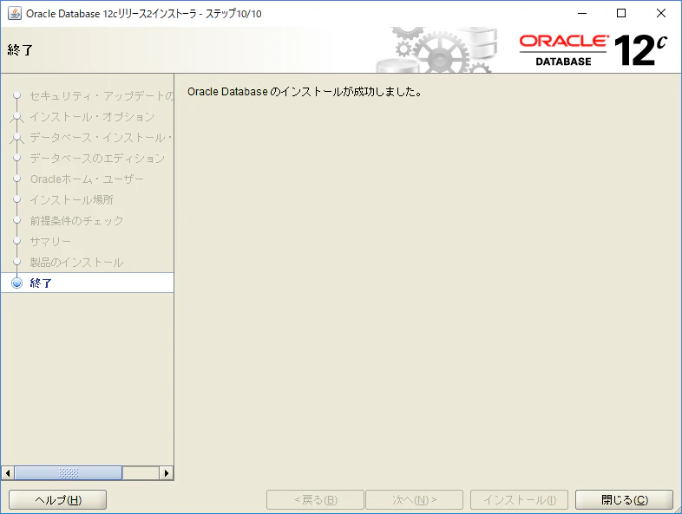Click the disabled インストール(I) button
Screen dimensions: 682x514
(x=520, y=499)
